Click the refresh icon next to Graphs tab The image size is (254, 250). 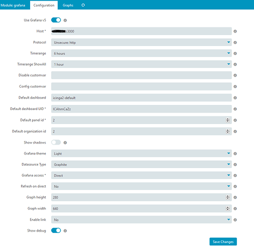tap(83, 5)
